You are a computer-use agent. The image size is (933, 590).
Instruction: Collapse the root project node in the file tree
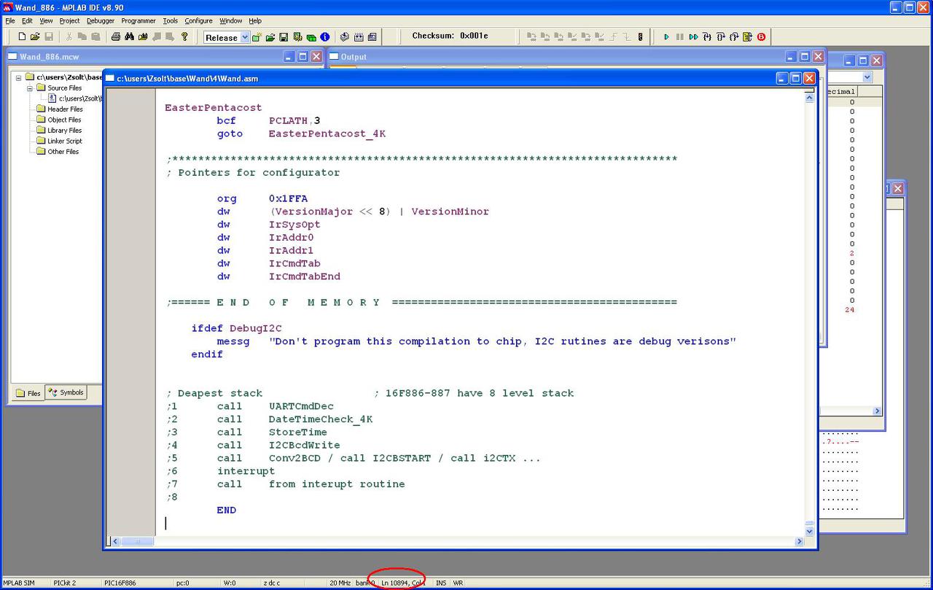pyautogui.click(x=19, y=77)
